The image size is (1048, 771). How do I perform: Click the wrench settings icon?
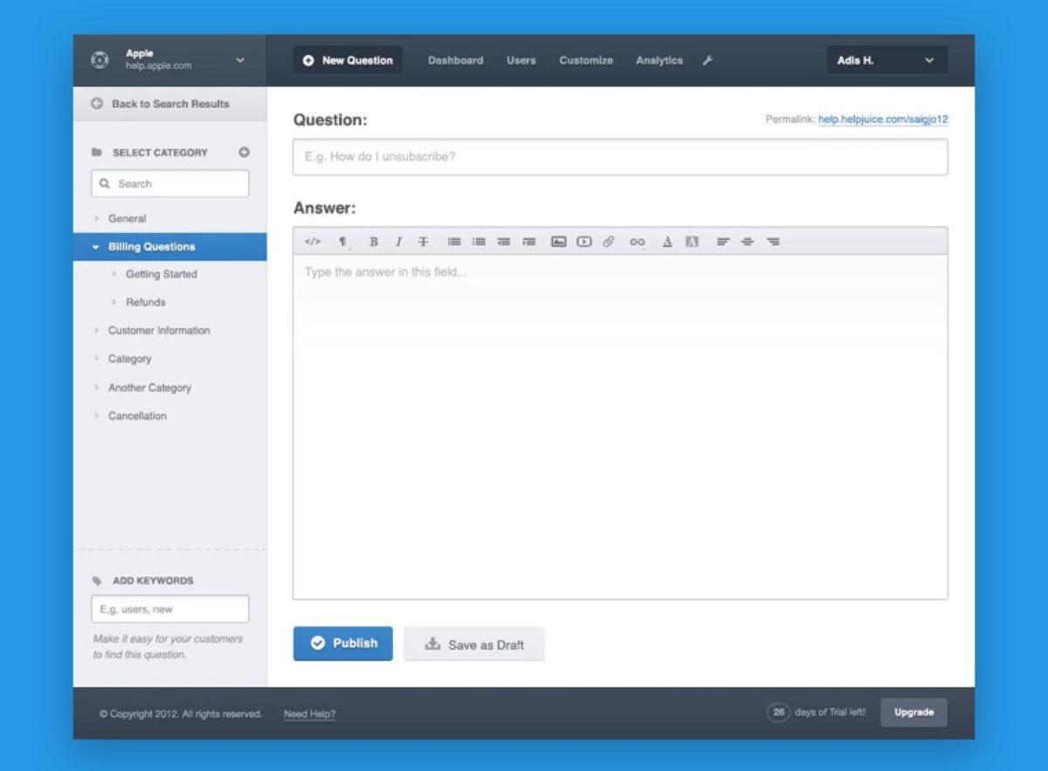pos(707,60)
